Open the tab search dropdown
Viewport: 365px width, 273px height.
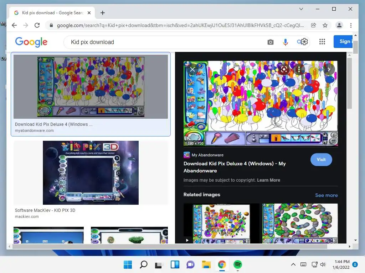coord(301,9)
